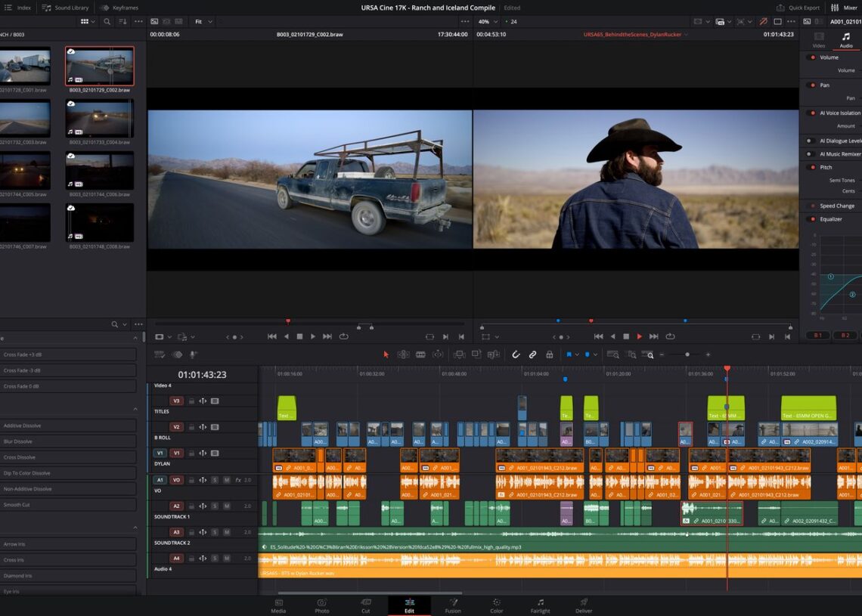This screenshot has height=616, width=862.
Task: Open Timeline View Options icon
Action: pyautogui.click(x=160, y=354)
